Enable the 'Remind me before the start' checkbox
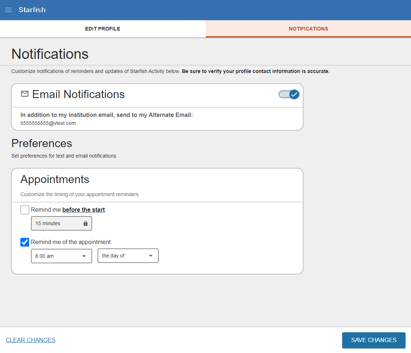411x353 pixels. click(24, 210)
